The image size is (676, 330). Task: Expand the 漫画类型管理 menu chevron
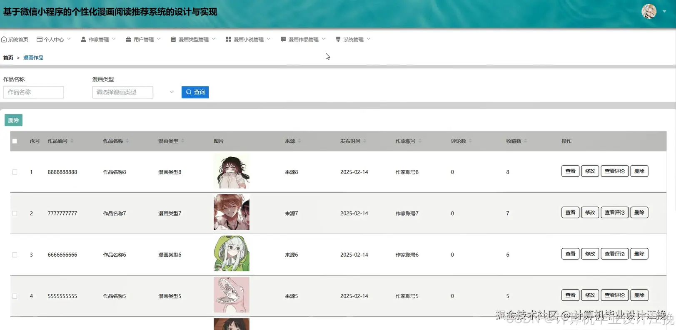214,39
